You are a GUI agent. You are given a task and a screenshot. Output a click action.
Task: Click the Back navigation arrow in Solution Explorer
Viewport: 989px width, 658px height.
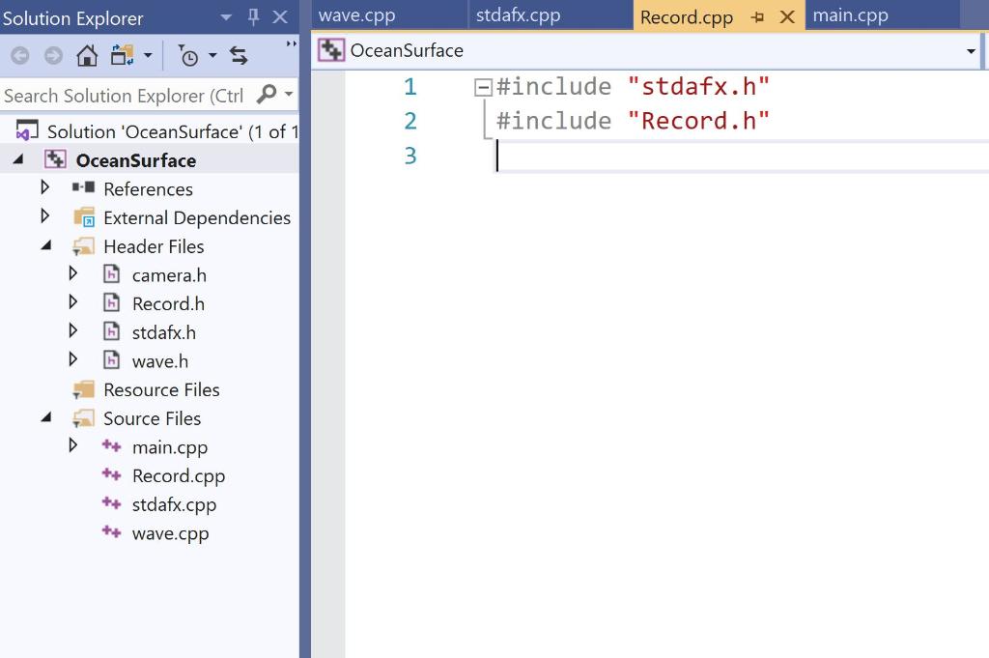[20, 56]
